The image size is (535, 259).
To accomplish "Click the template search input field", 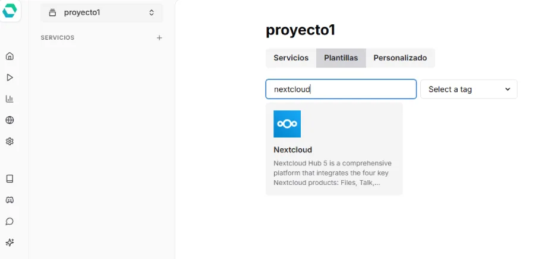I will [341, 89].
